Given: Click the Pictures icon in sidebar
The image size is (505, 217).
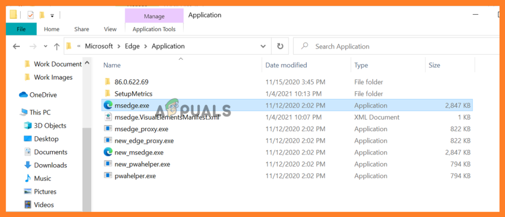Looking at the screenshot, I should click(x=28, y=191).
